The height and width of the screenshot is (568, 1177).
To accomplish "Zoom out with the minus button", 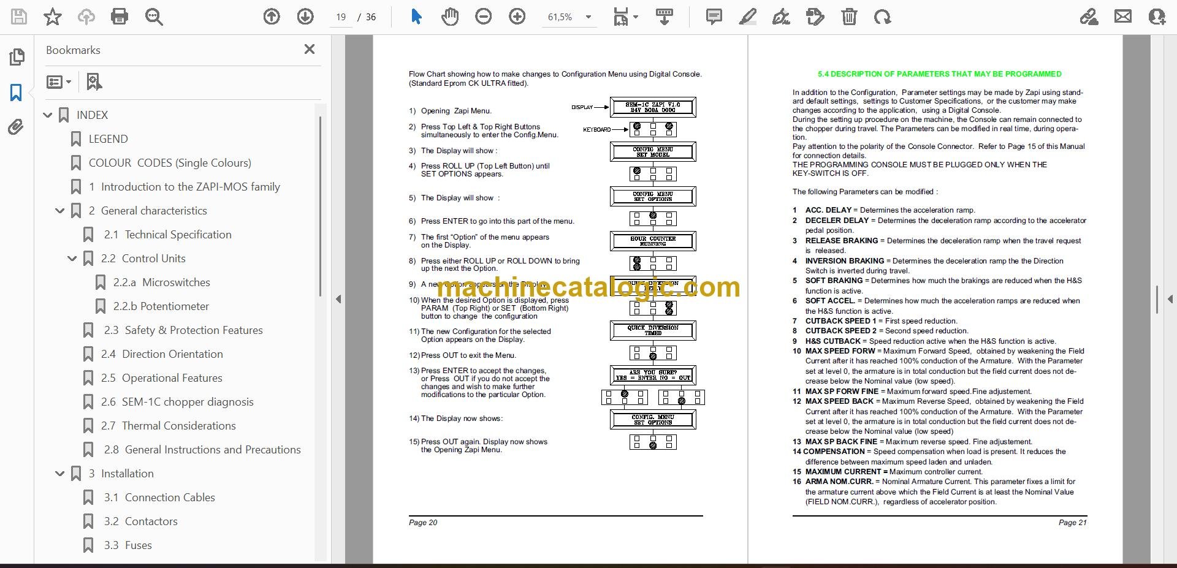I will [x=484, y=17].
